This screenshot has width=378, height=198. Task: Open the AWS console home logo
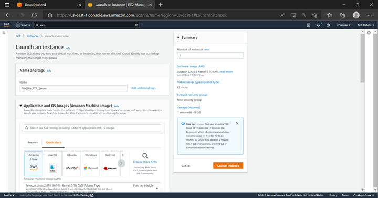click(x=6, y=25)
